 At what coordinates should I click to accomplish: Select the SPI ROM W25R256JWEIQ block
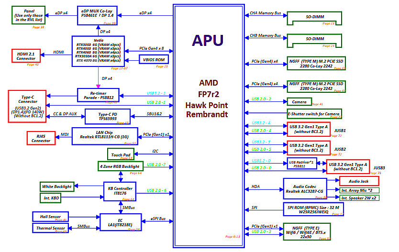[x=313, y=209]
